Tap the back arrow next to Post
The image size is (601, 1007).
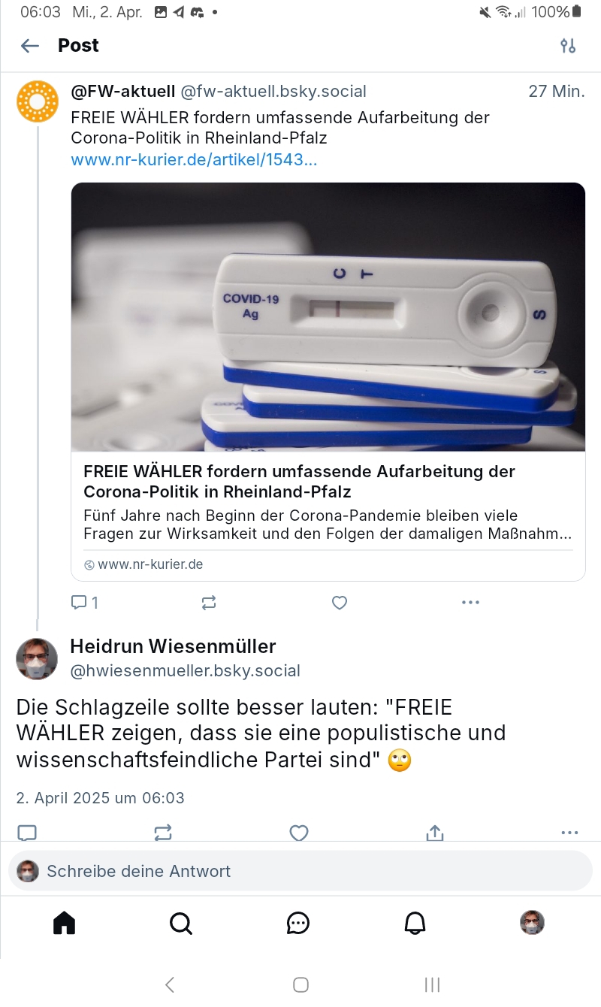(x=30, y=46)
